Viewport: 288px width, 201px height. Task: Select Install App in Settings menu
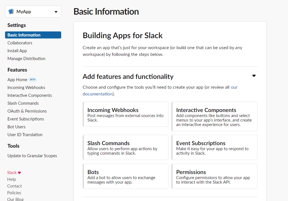(x=17, y=51)
